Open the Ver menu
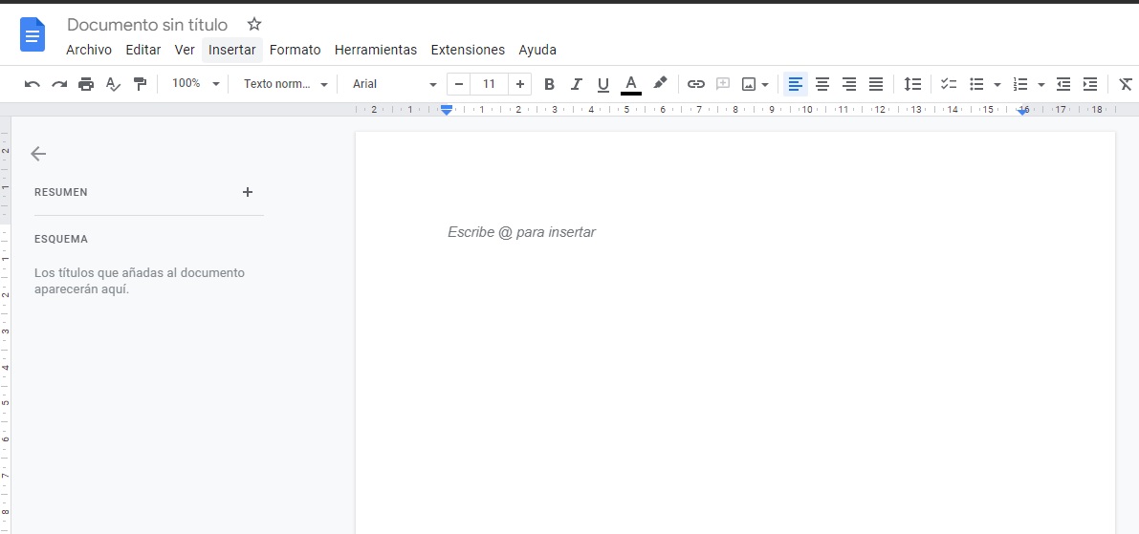Viewport: 1139px width, 534px height. tap(185, 50)
